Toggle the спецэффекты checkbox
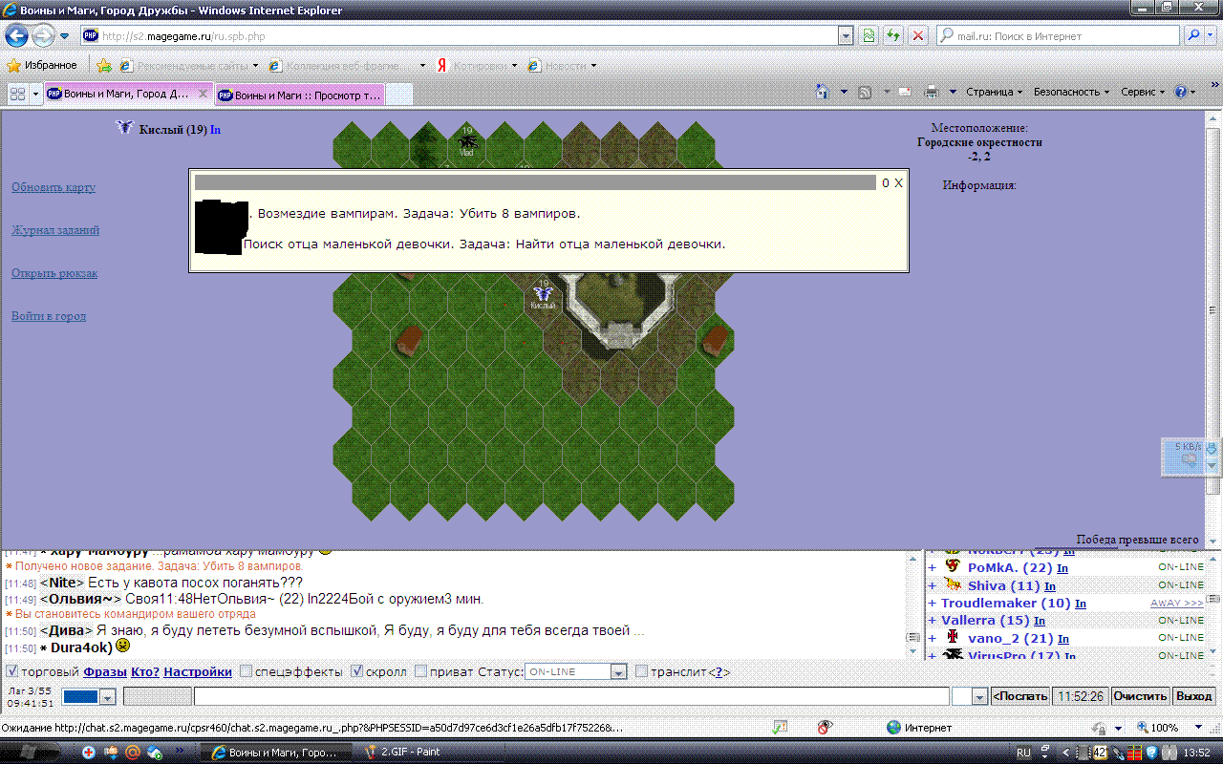 (x=246, y=671)
